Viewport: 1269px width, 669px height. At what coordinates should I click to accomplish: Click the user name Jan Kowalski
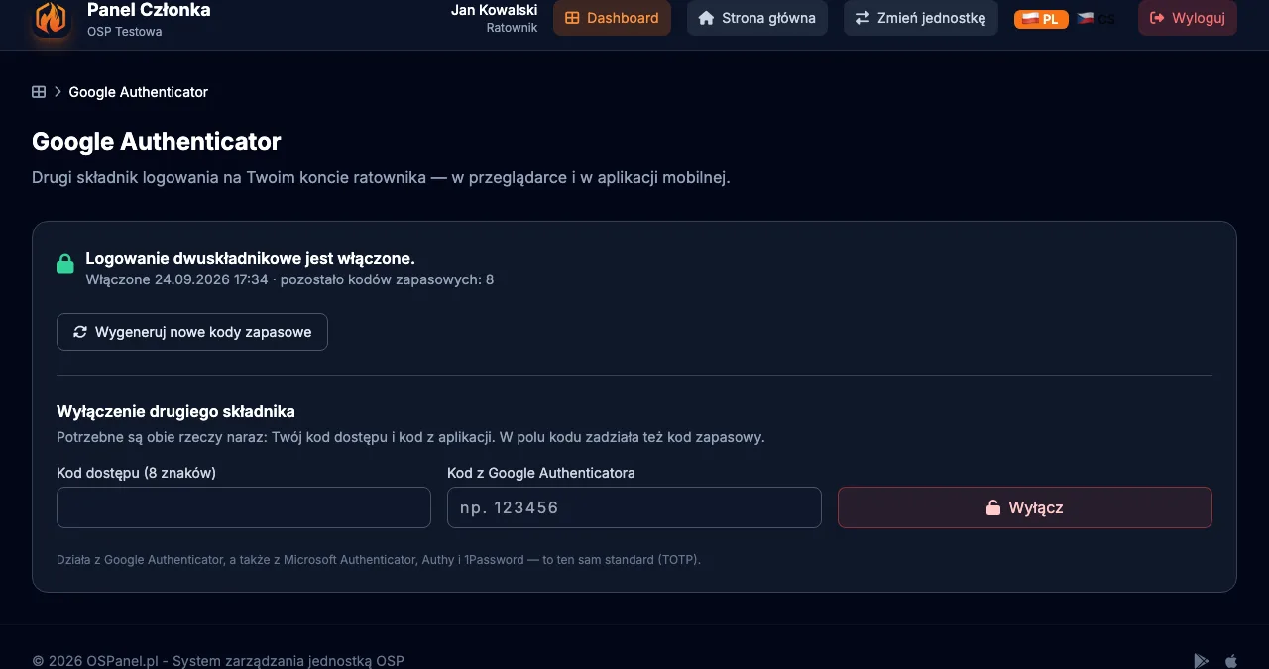494,10
